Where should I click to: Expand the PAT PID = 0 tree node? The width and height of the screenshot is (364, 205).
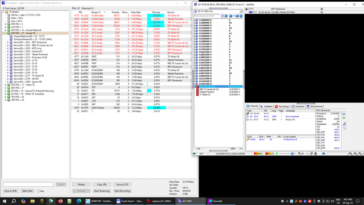pyautogui.click(x=6, y=24)
